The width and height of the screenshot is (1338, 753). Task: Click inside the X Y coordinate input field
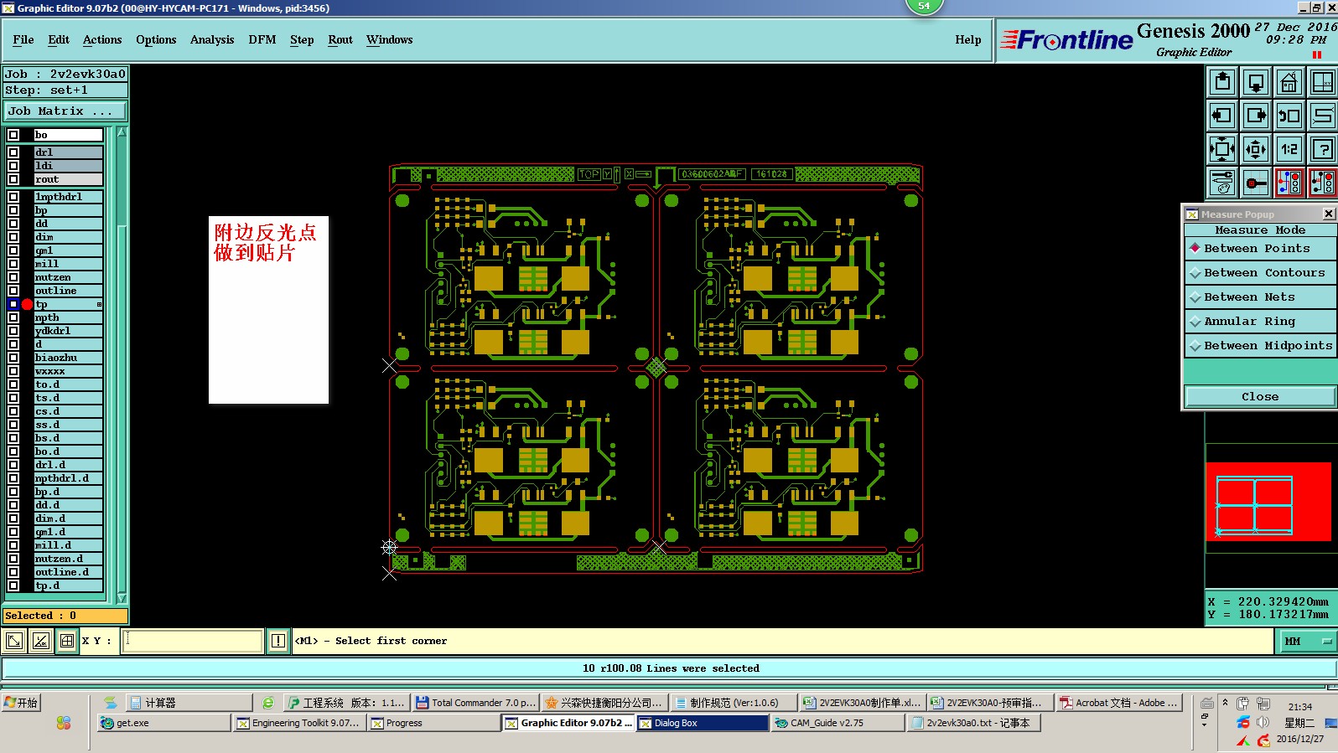click(194, 641)
